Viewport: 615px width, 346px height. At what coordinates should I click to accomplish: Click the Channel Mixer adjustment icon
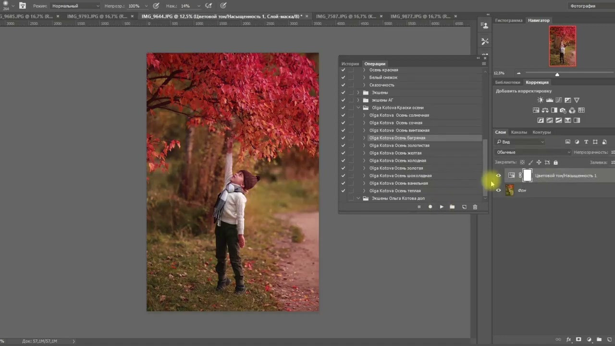pos(572,110)
